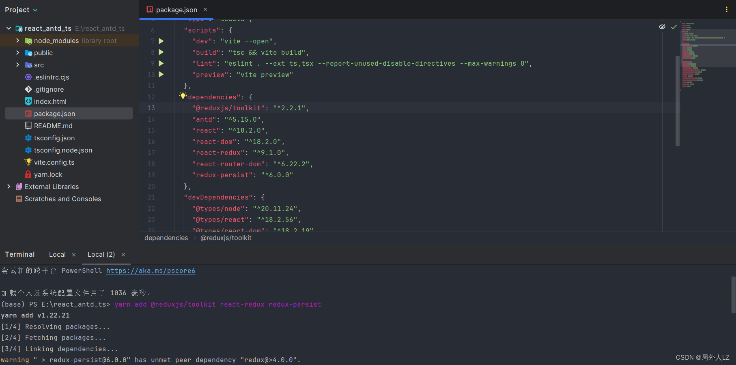Click the vite.config.ts file icon
The height and width of the screenshot is (365, 736).
click(28, 162)
